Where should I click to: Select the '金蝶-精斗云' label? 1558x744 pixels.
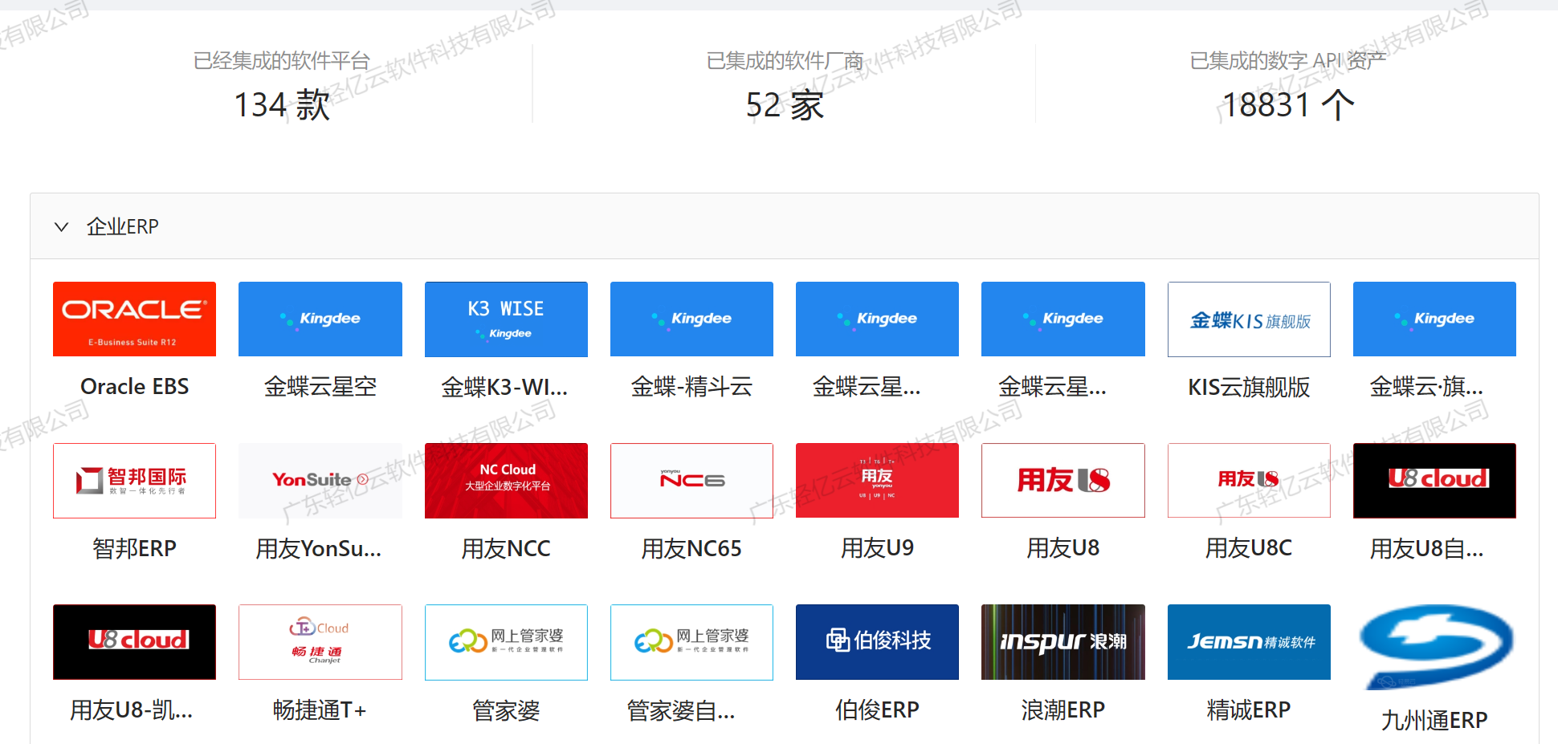tap(691, 387)
